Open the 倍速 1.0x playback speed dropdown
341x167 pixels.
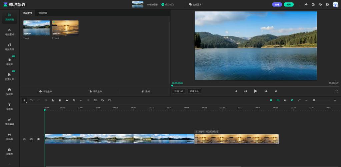pos(194,91)
